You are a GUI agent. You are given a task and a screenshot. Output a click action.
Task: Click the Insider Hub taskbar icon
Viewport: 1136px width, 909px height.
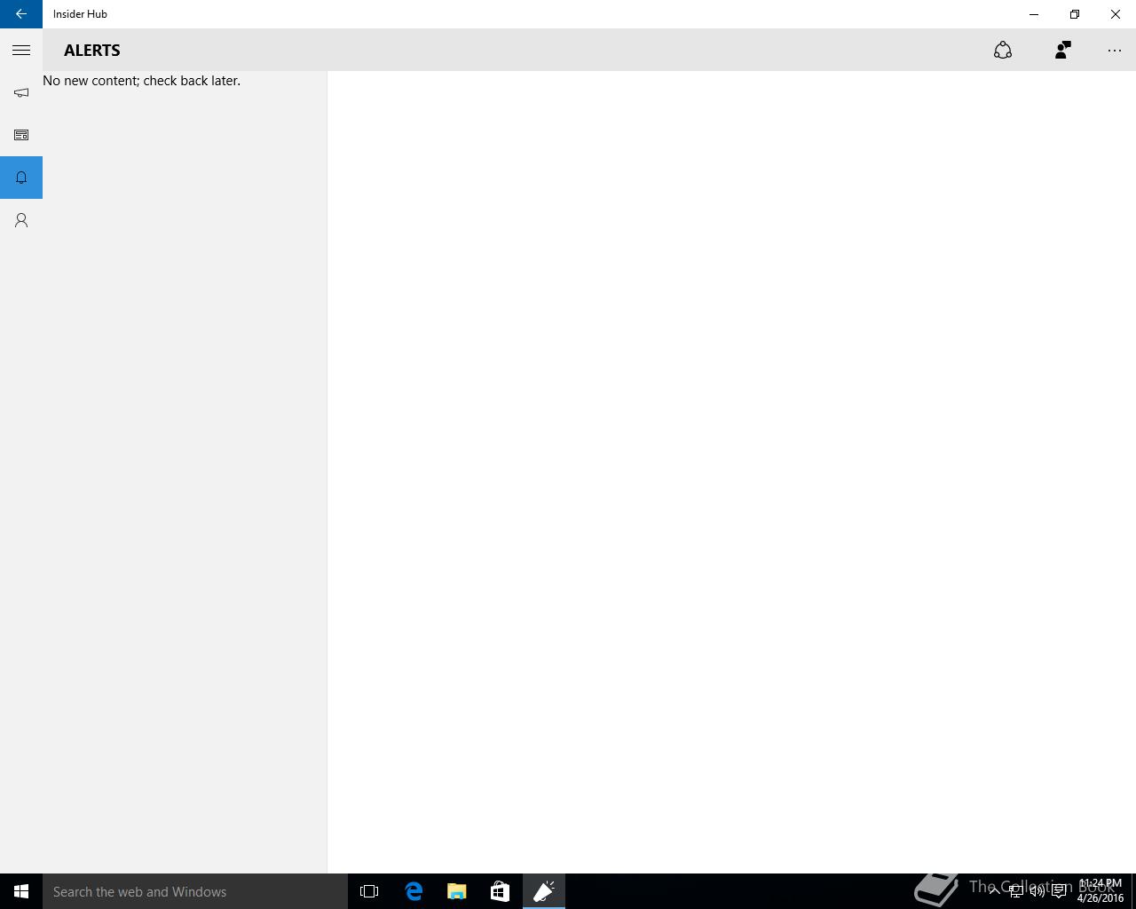(x=544, y=891)
